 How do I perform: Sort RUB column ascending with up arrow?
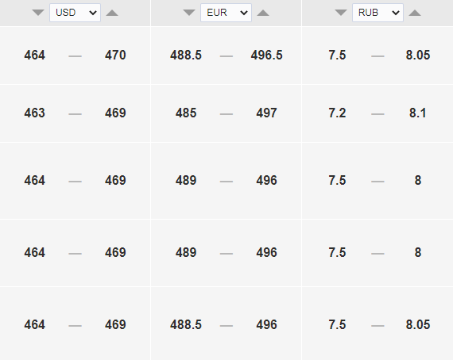coord(415,13)
